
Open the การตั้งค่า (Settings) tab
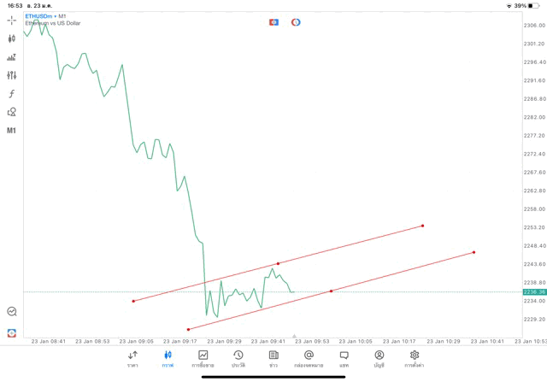click(x=415, y=358)
